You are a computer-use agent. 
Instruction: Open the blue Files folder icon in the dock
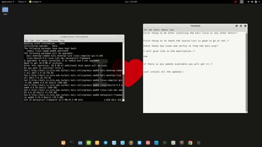click(x=80, y=143)
